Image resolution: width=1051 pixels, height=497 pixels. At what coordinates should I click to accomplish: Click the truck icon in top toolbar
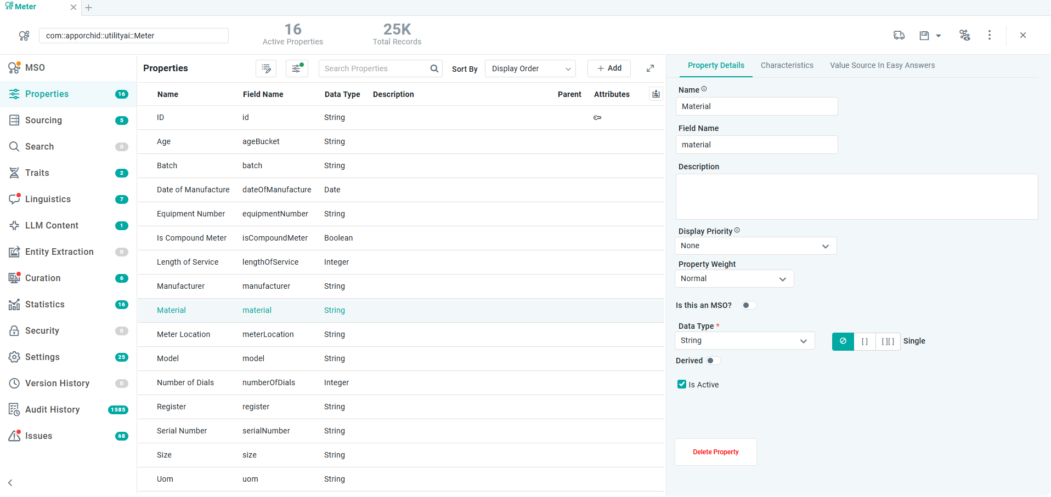[899, 36]
